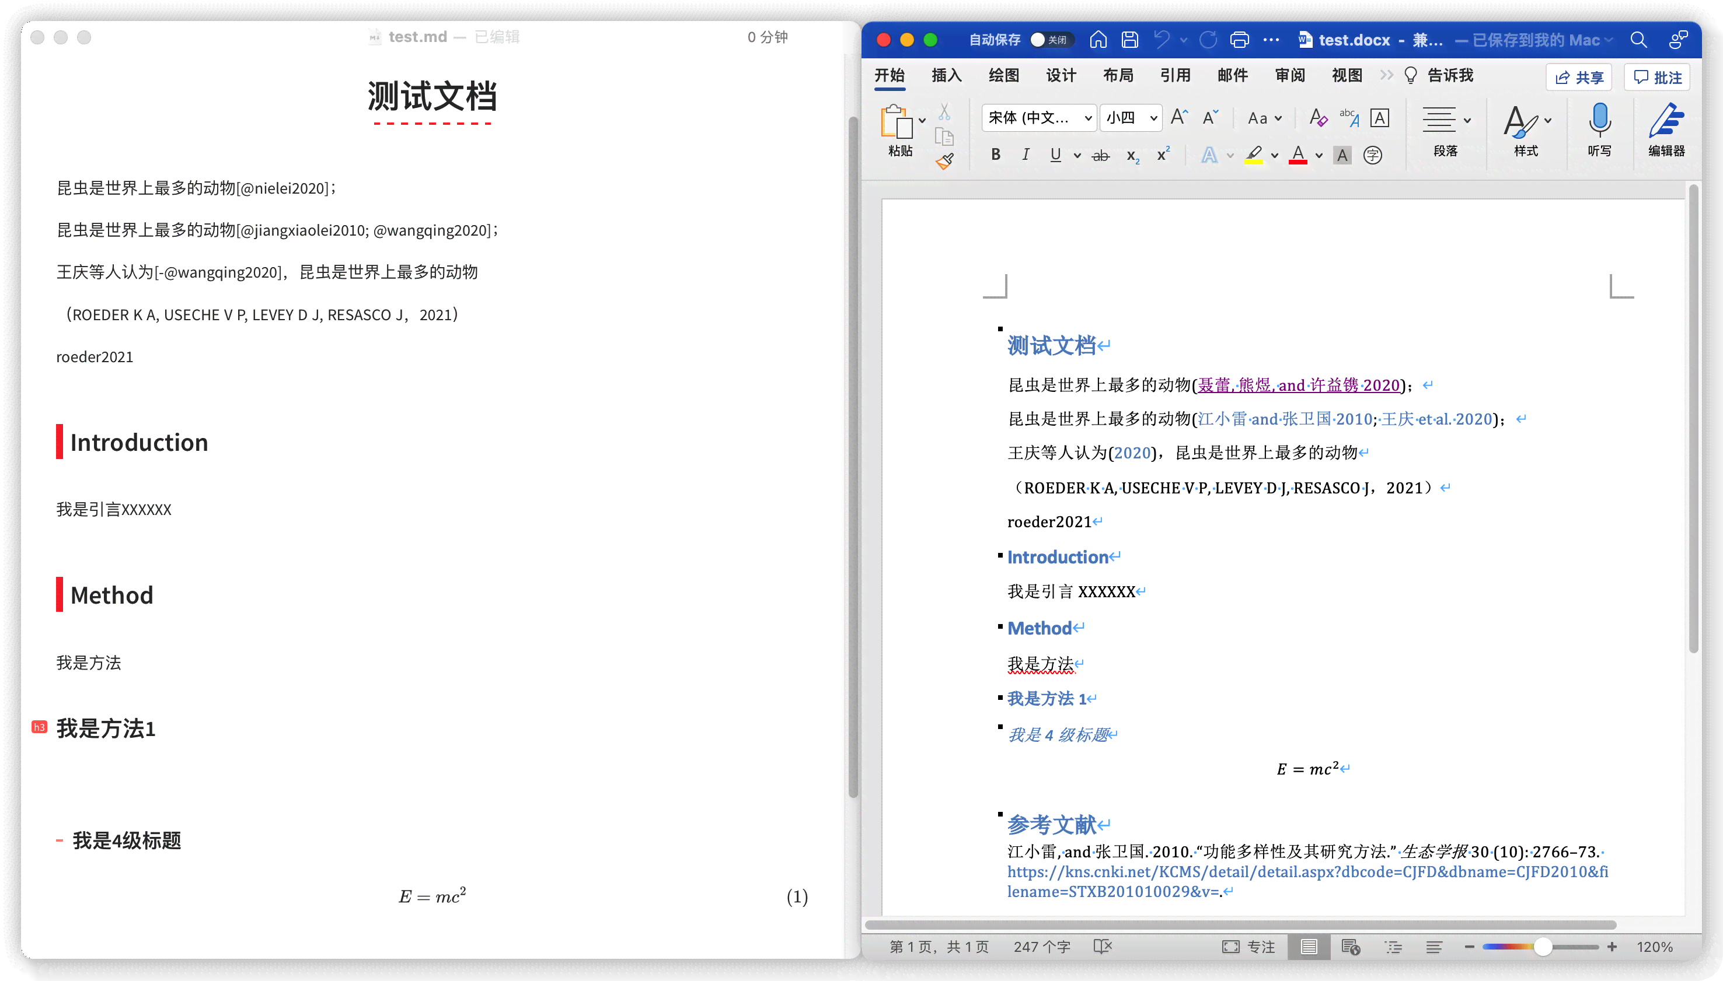Click the Clear Formatting icon
Screen dimensions: 1723x981
point(1318,117)
